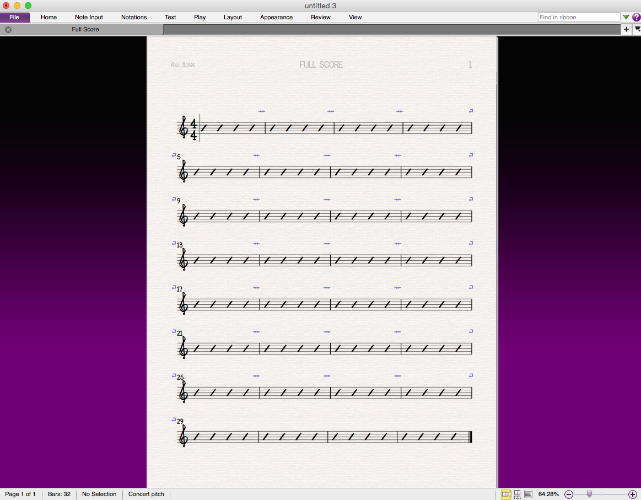Screen dimensions: 641x500
Task: Click the zoom slider handle
Action: pos(589,494)
